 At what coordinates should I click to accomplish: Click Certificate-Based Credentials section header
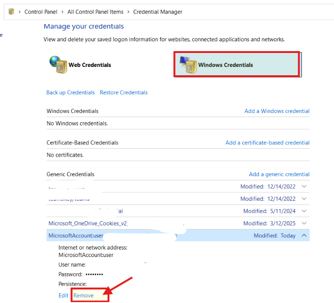click(x=82, y=143)
